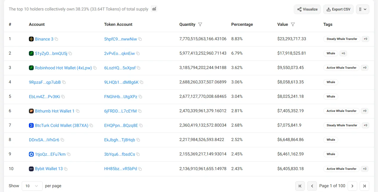378x192 pixels.
Task: Copy token account 6LozHQ...5xXpsf
Action: click(139, 68)
